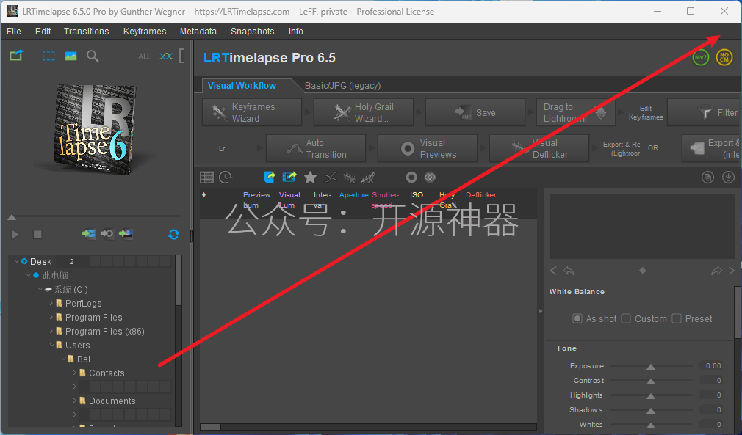
Task: Click the previous chevron under the image preview
Action: [553, 271]
